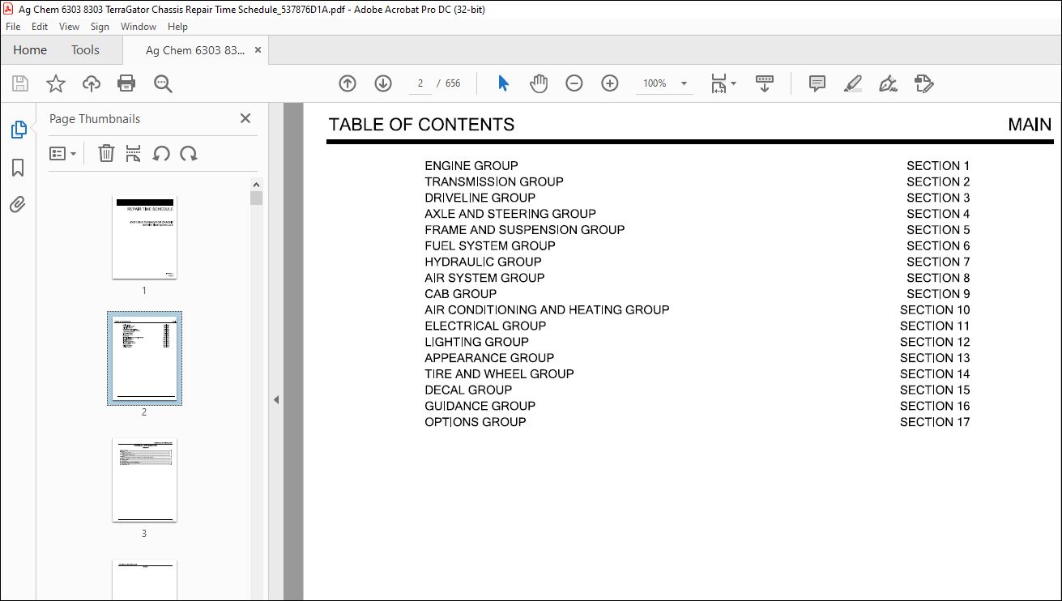This screenshot has height=601, width=1062.
Task: Select the highlighter pen tool
Action: pos(852,83)
